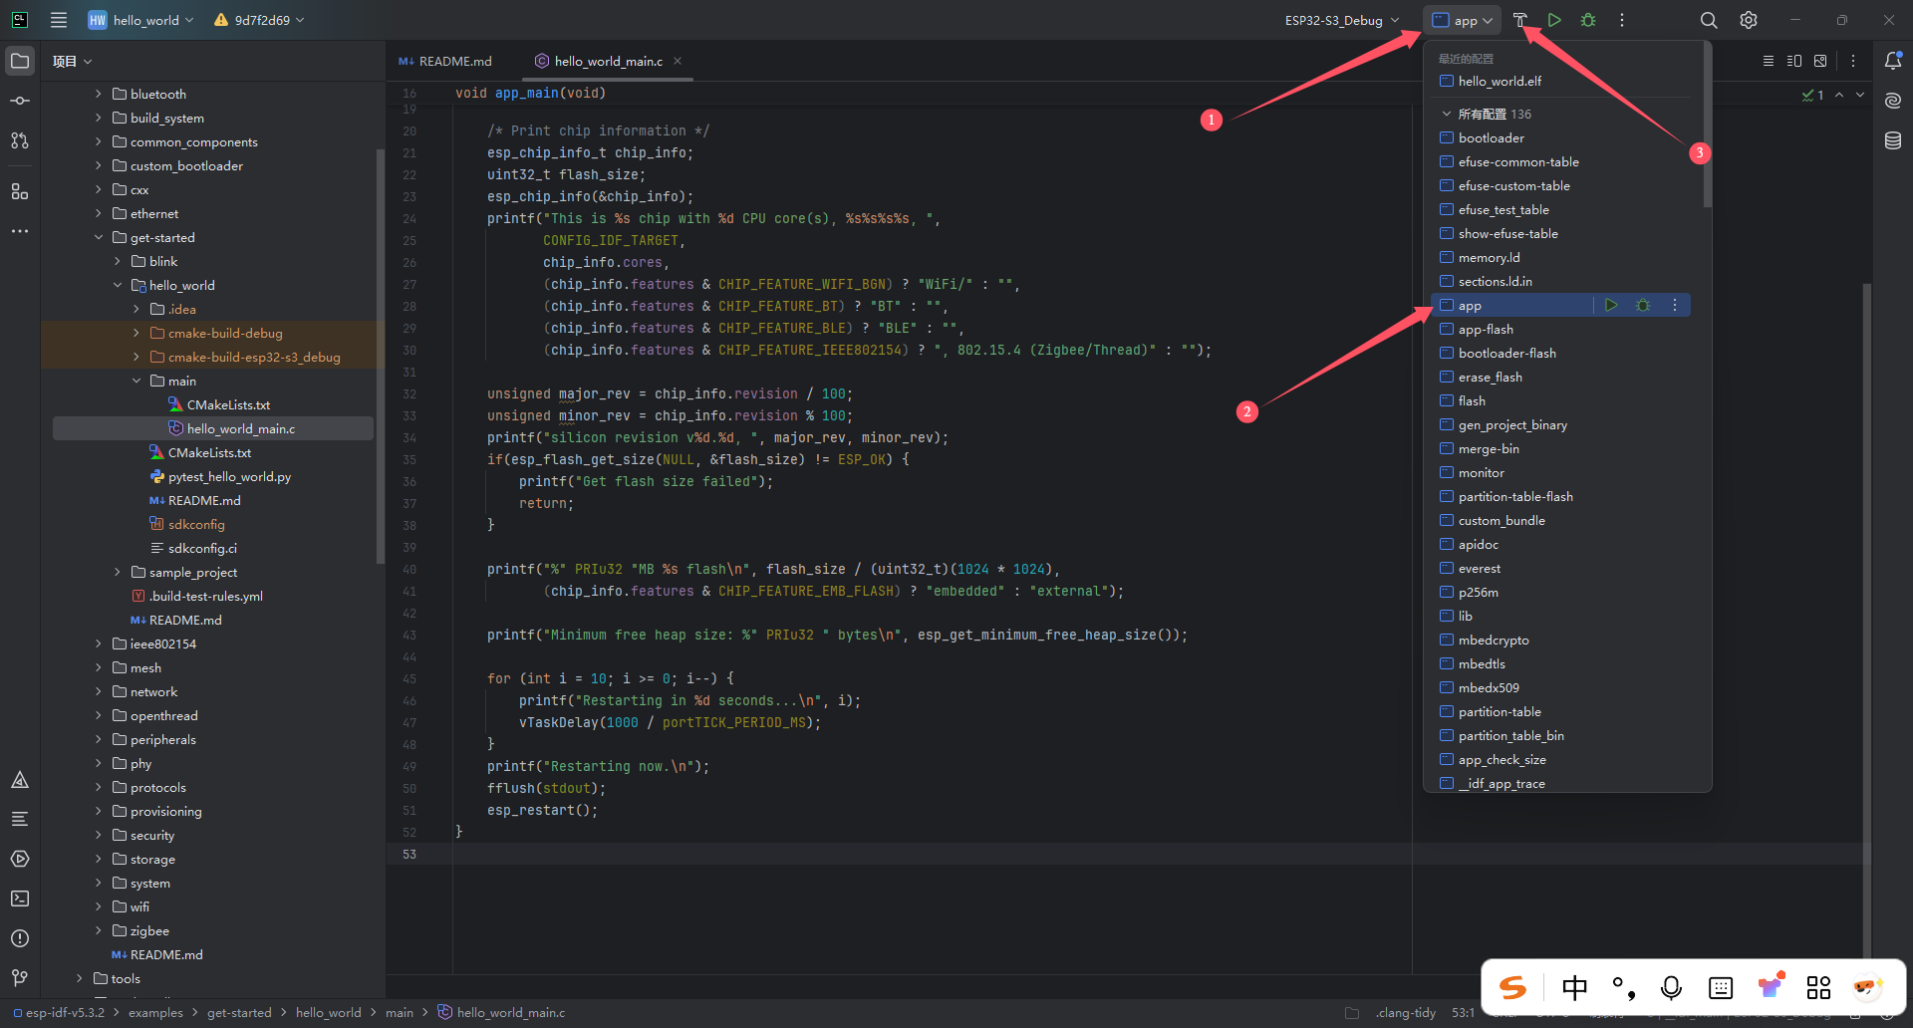1913x1028 pixels.
Task: Open the Project tool window folder icon
Action: [20, 61]
